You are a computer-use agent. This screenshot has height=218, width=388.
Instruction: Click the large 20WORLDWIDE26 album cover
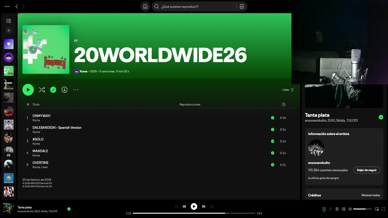pyautogui.click(x=46, y=49)
